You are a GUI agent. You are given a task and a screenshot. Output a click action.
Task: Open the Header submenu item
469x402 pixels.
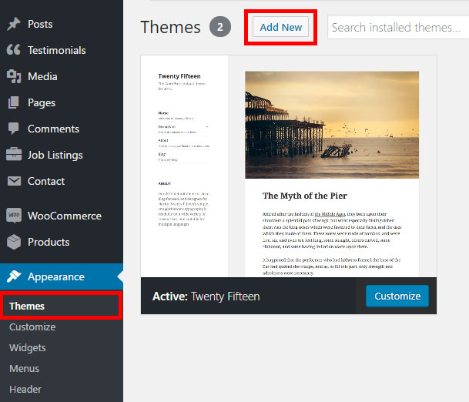point(25,389)
